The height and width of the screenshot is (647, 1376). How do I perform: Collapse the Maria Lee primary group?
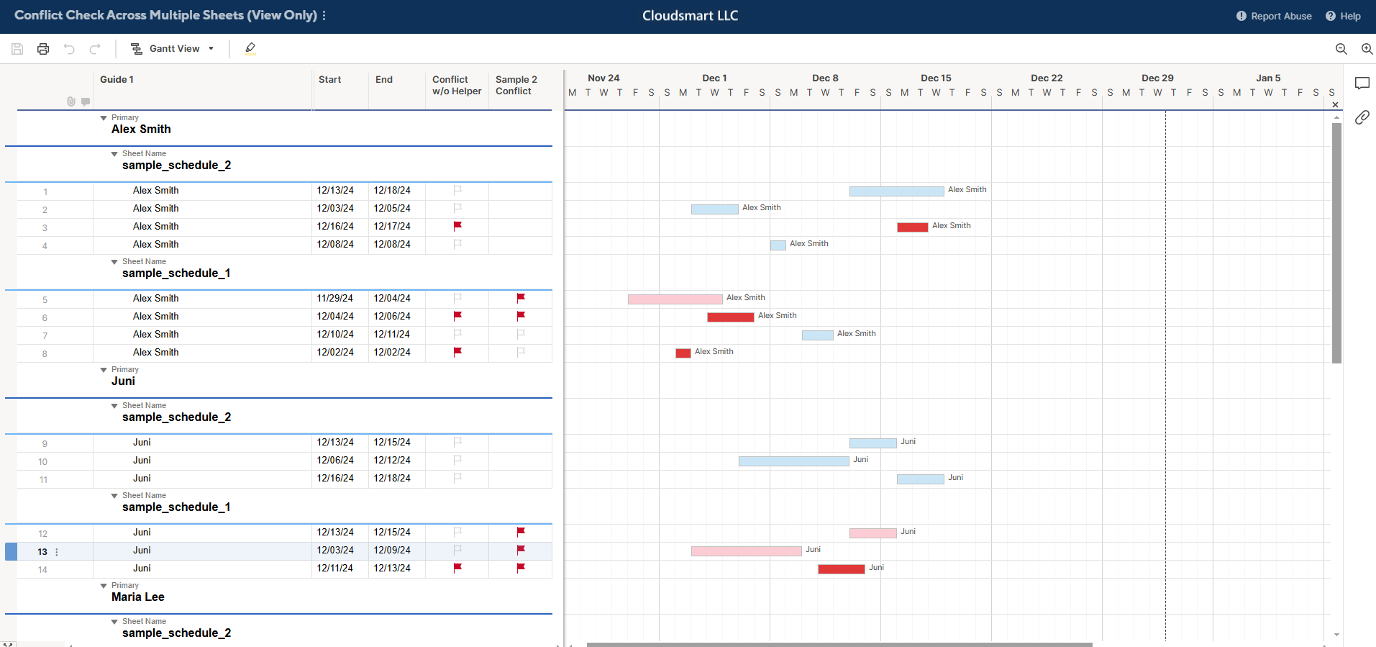[104, 586]
